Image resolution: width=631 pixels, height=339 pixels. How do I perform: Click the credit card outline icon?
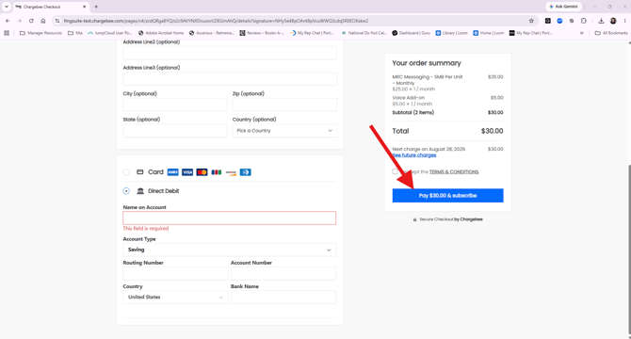click(x=140, y=172)
